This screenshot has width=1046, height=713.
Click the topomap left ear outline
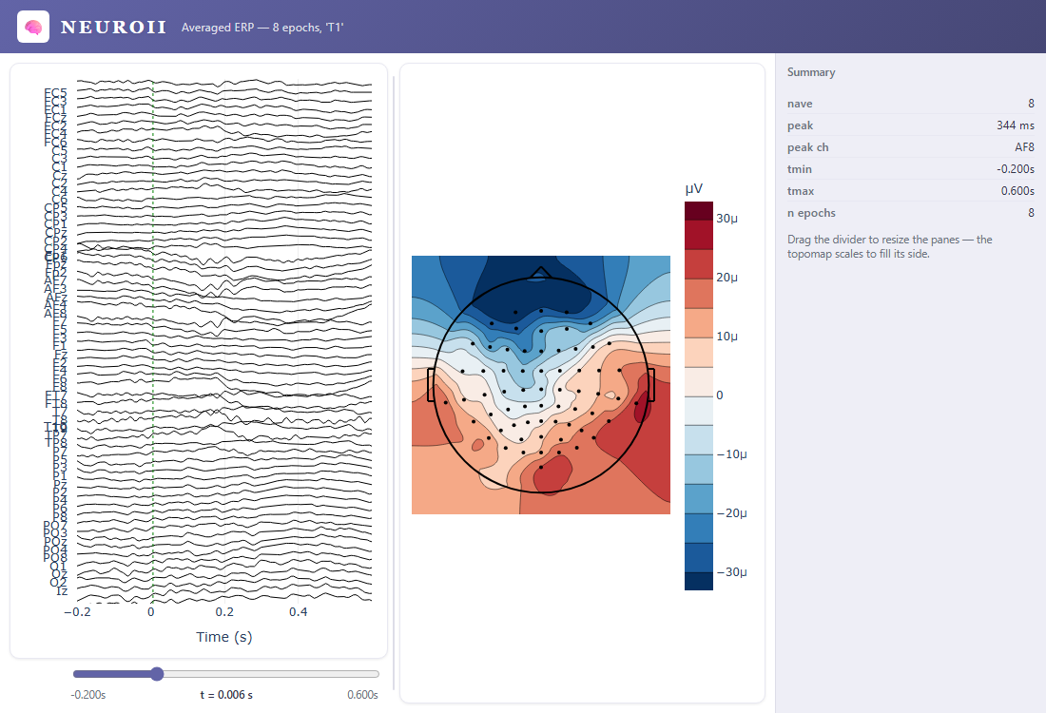click(x=431, y=385)
